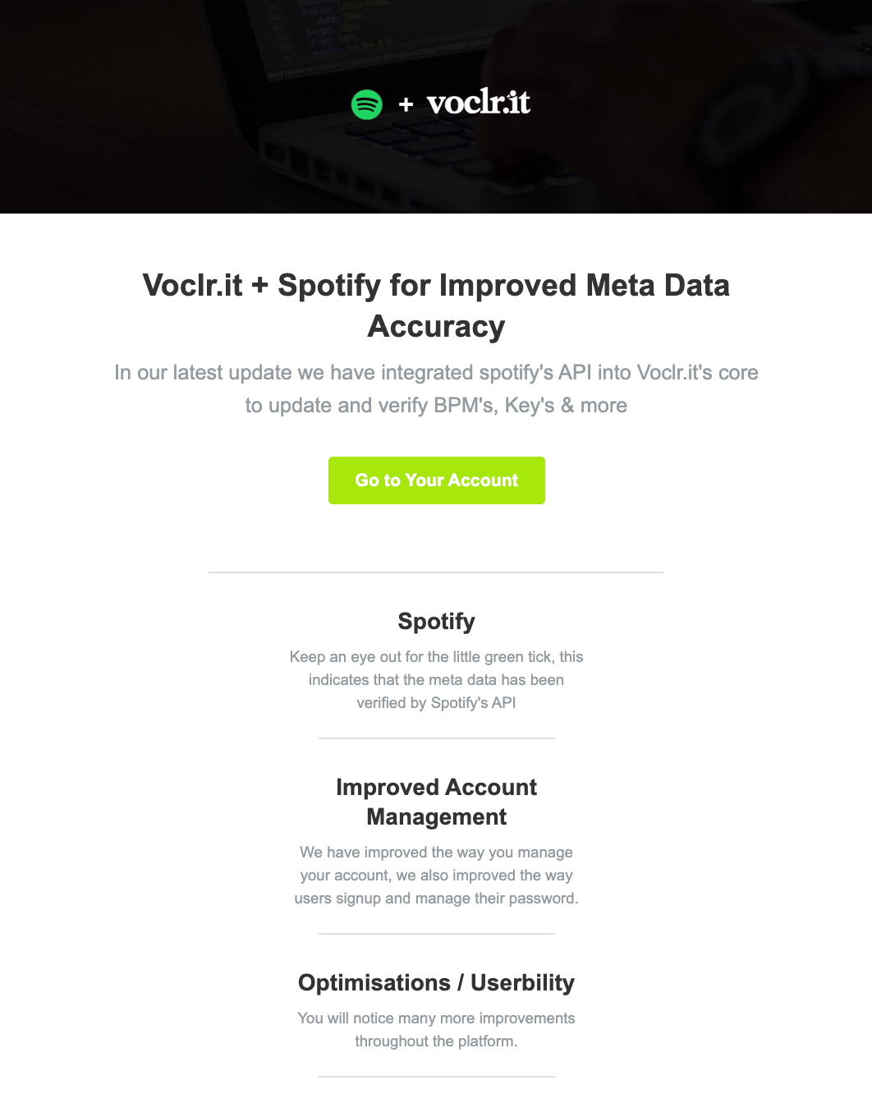Click the account signup and password paragraph
The width and height of the screenshot is (872, 1094).
click(x=436, y=876)
